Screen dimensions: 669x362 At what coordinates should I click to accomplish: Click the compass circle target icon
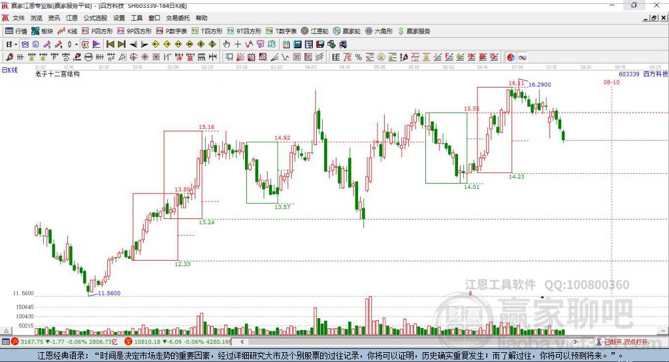pos(133,58)
